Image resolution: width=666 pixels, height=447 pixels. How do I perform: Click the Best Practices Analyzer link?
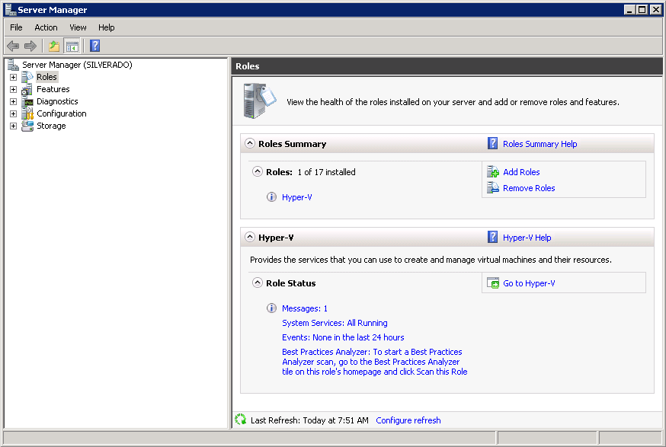(375, 362)
